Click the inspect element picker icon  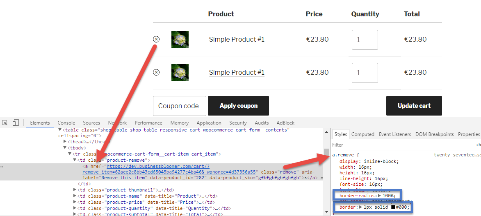[5, 123]
